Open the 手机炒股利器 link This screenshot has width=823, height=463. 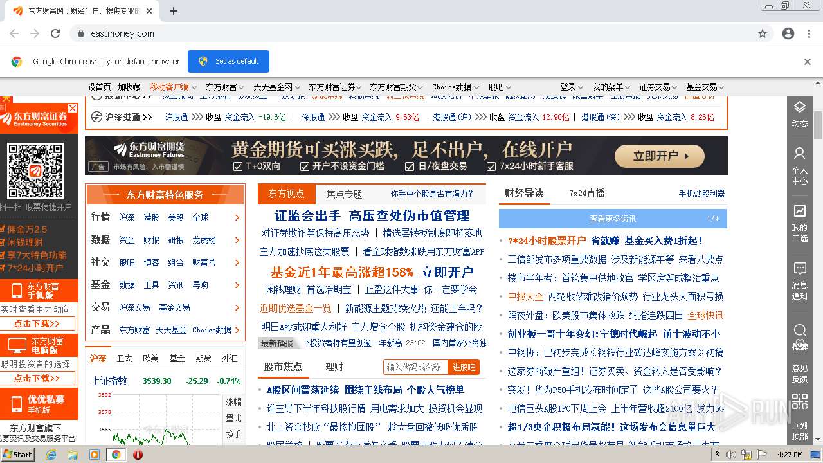pyautogui.click(x=701, y=194)
